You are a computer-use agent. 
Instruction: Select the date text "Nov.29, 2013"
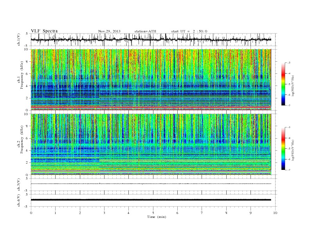click(x=109, y=31)
